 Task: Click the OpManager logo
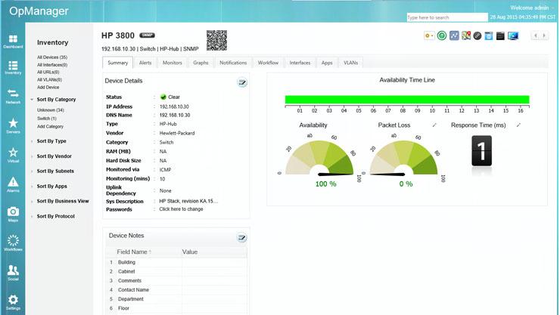(39, 11)
